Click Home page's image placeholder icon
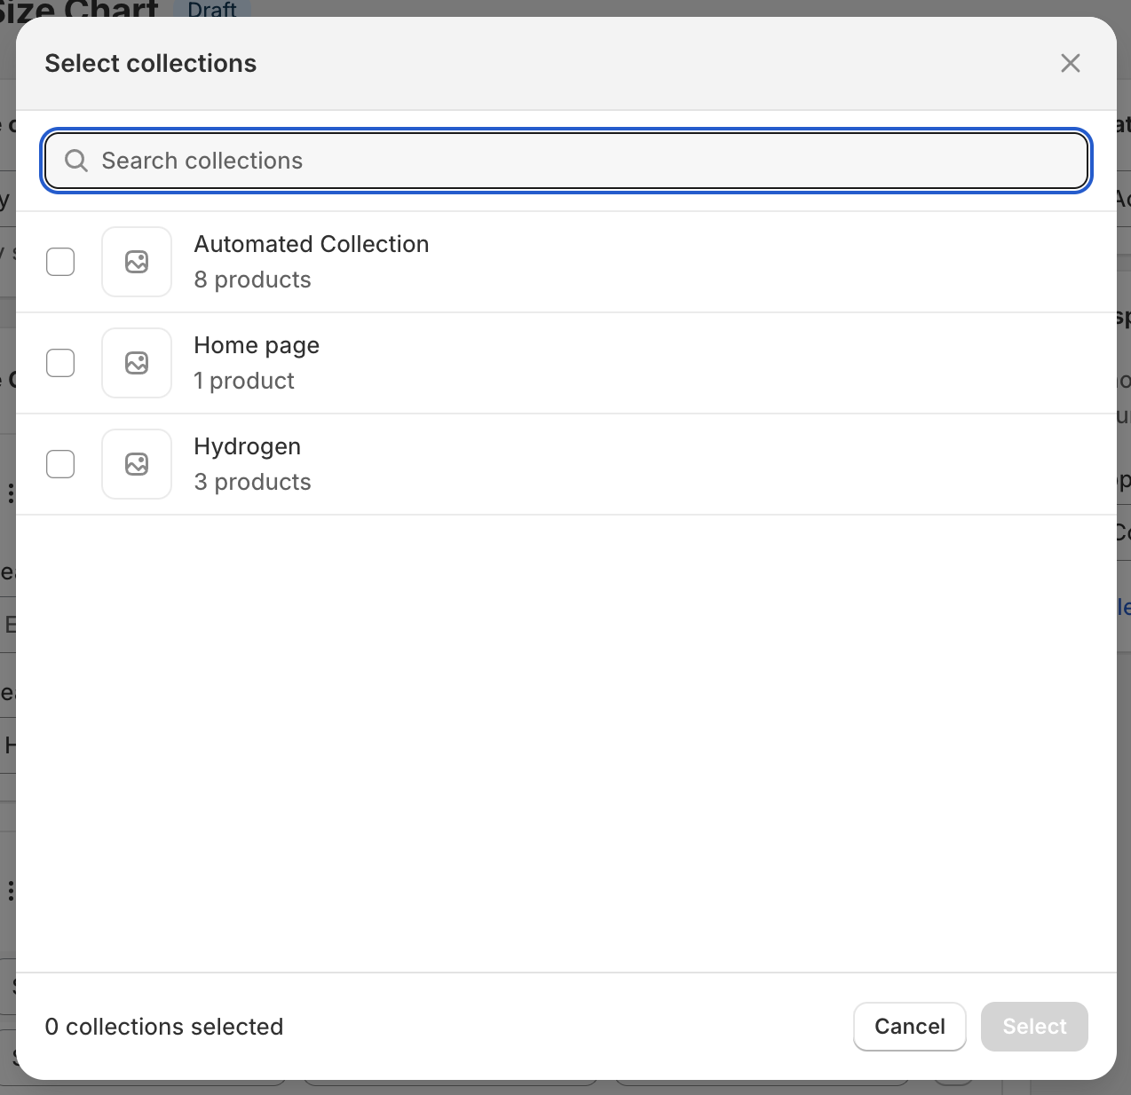This screenshot has height=1095, width=1131. (137, 363)
